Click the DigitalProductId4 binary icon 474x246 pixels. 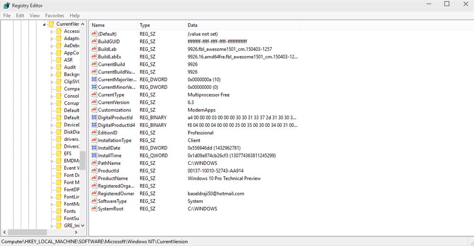coord(94,125)
